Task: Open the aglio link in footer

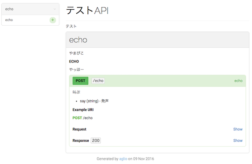Action: 123,159
